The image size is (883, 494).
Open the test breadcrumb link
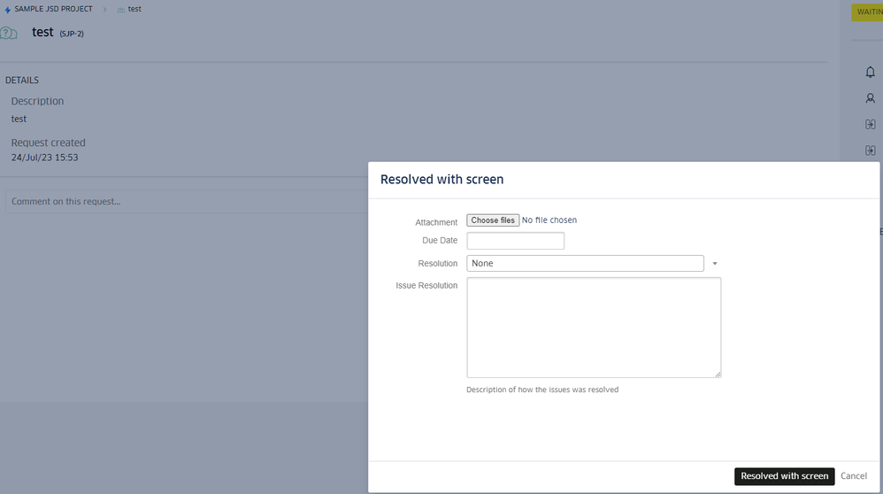tap(134, 9)
